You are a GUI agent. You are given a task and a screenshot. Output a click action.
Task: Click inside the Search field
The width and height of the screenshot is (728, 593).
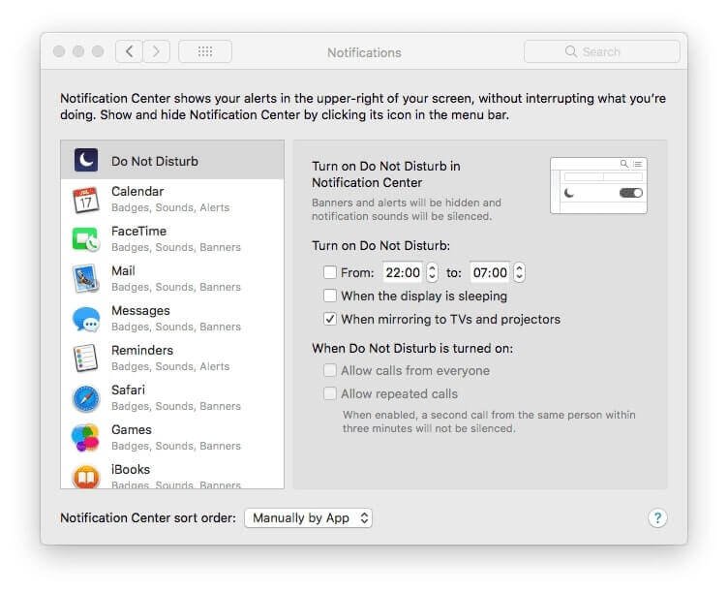pos(602,51)
